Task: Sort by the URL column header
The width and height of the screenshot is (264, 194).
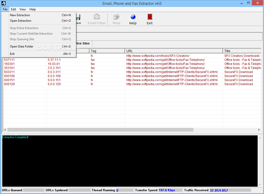Action: tap(174, 51)
